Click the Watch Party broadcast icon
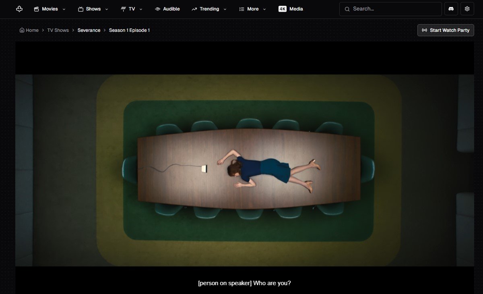The width and height of the screenshot is (483, 294). (x=425, y=30)
